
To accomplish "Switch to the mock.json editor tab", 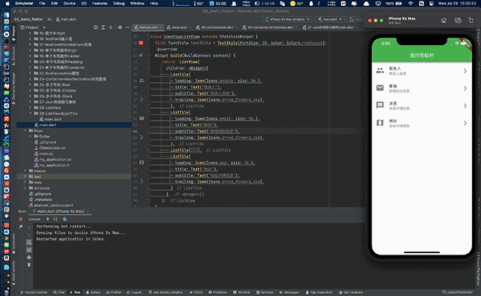I will [x=178, y=27].
